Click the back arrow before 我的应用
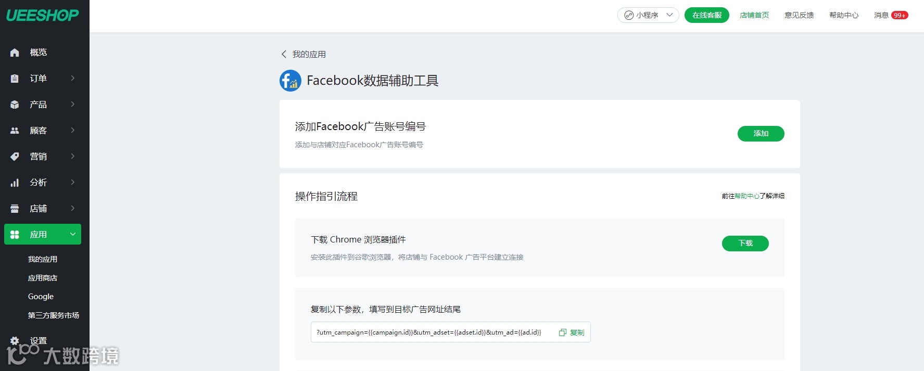924x371 pixels. click(x=284, y=54)
